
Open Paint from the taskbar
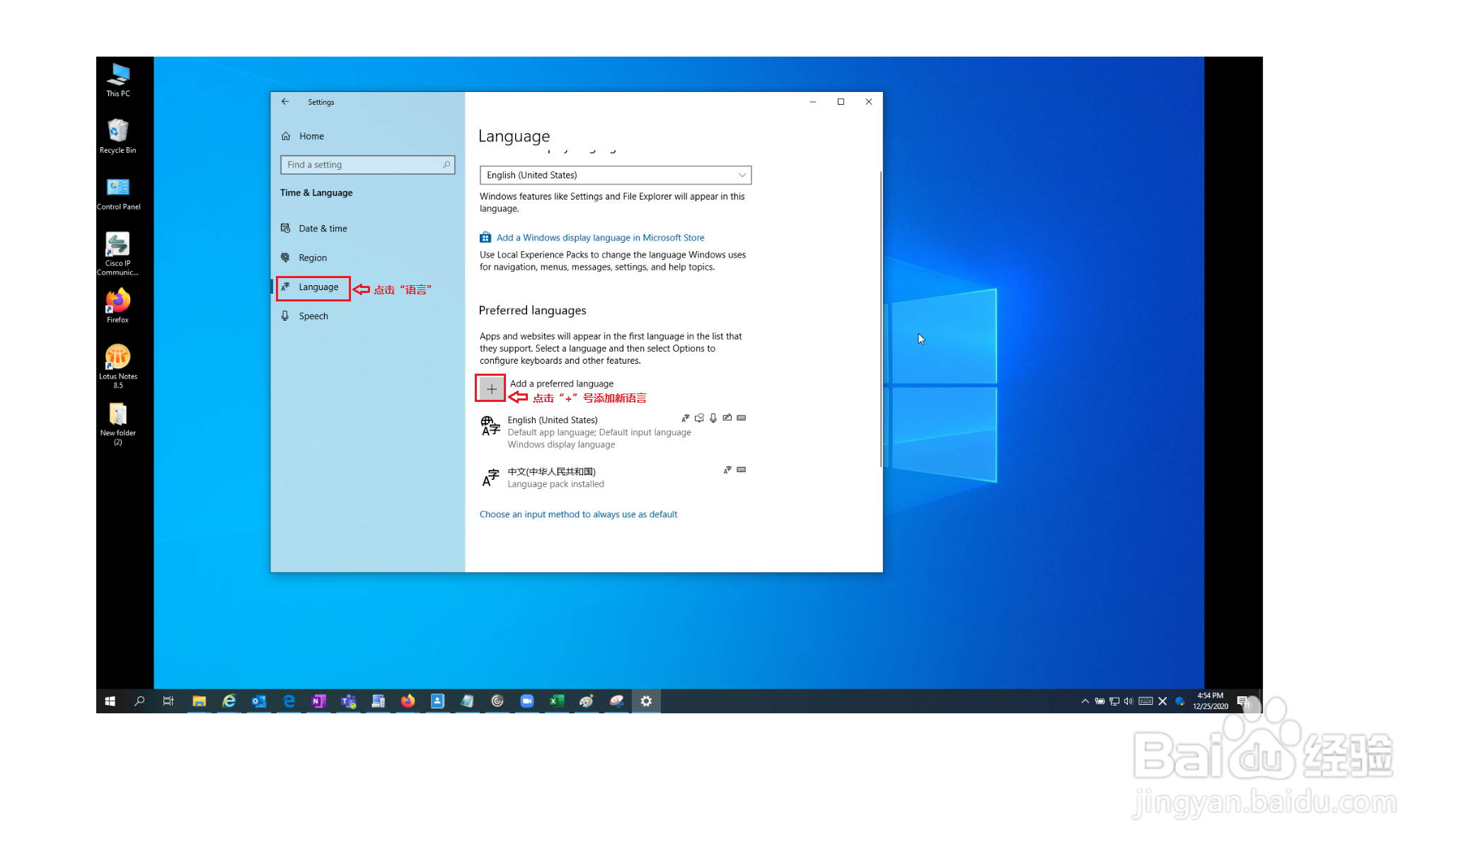[587, 701]
